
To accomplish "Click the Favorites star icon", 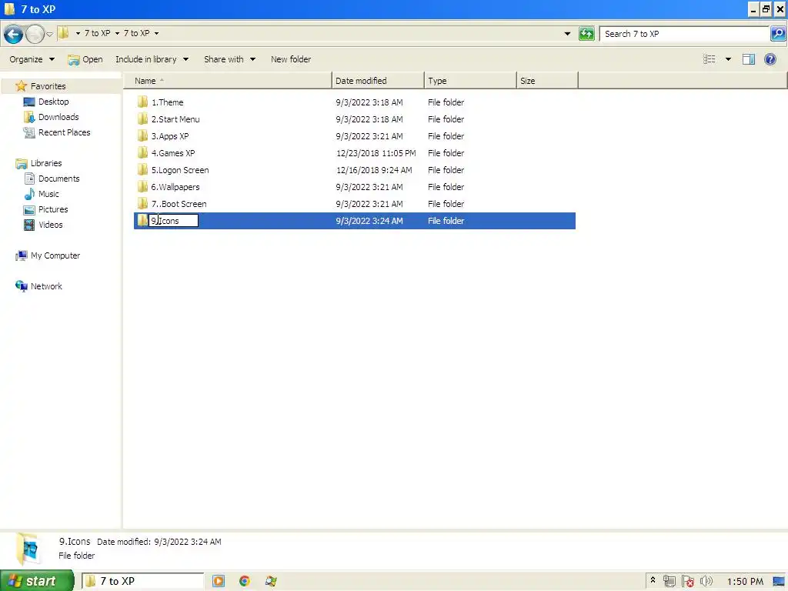I will 21,86.
